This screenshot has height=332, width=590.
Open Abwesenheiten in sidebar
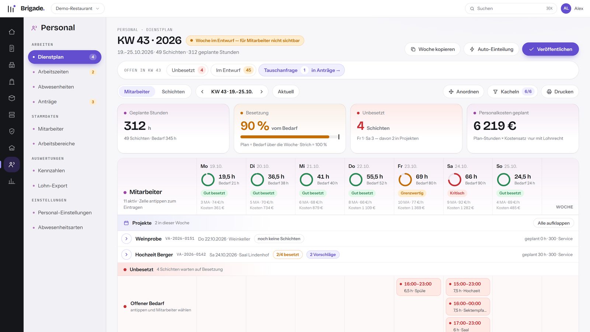65,87
